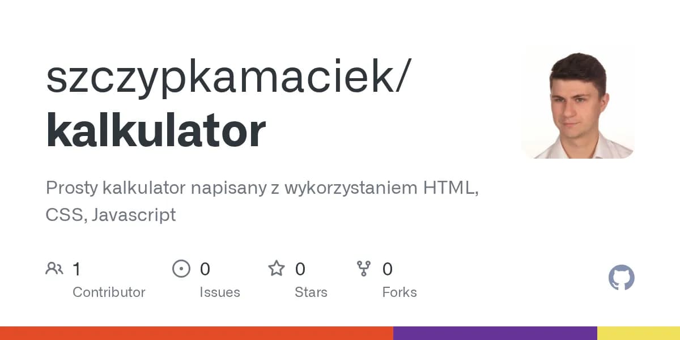Click the Stars star icon
The height and width of the screenshot is (340, 680).
tap(277, 269)
